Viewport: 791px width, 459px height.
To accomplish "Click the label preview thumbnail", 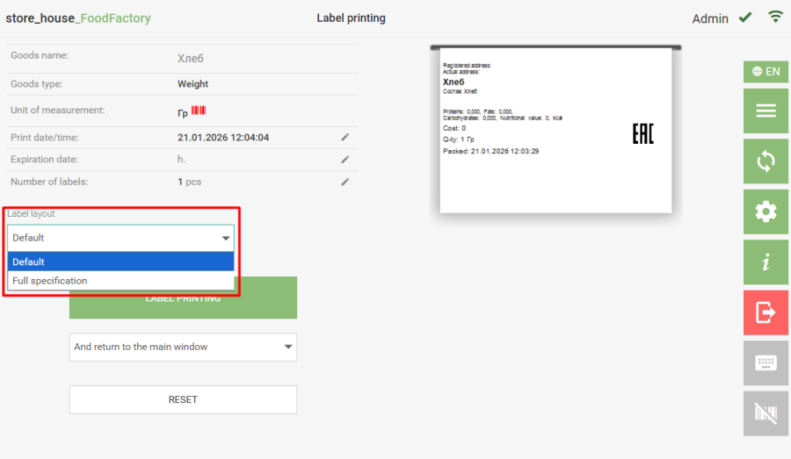I will tap(555, 129).
